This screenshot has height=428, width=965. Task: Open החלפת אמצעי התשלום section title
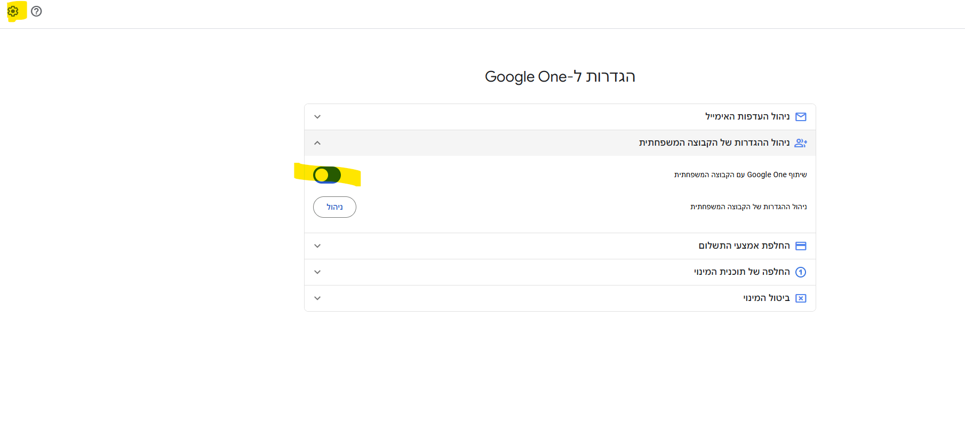point(744,245)
